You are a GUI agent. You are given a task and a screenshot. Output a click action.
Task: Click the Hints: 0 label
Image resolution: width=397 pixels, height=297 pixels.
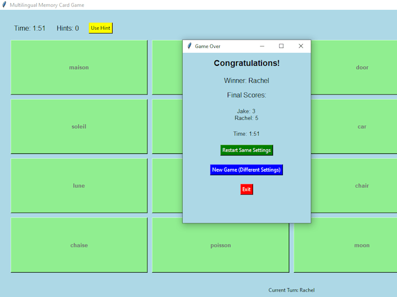click(67, 28)
